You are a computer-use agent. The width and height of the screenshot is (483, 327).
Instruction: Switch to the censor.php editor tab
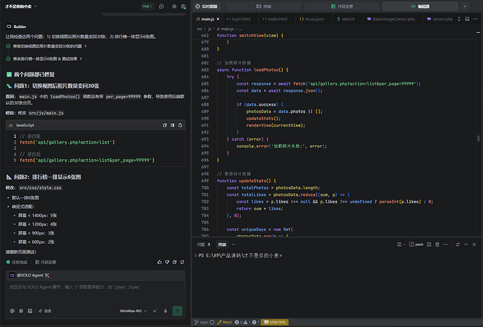coord(440,19)
